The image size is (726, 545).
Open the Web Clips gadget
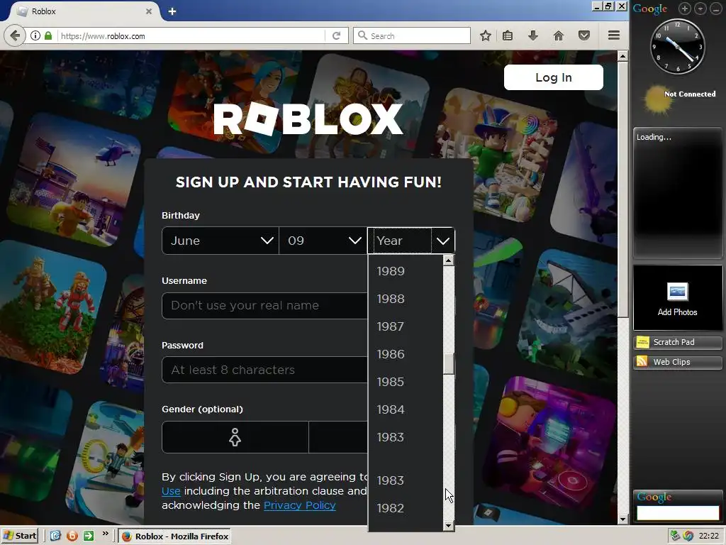(677, 362)
